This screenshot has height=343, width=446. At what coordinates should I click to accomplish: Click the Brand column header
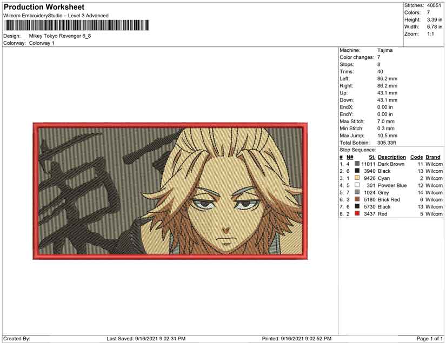(x=433, y=157)
